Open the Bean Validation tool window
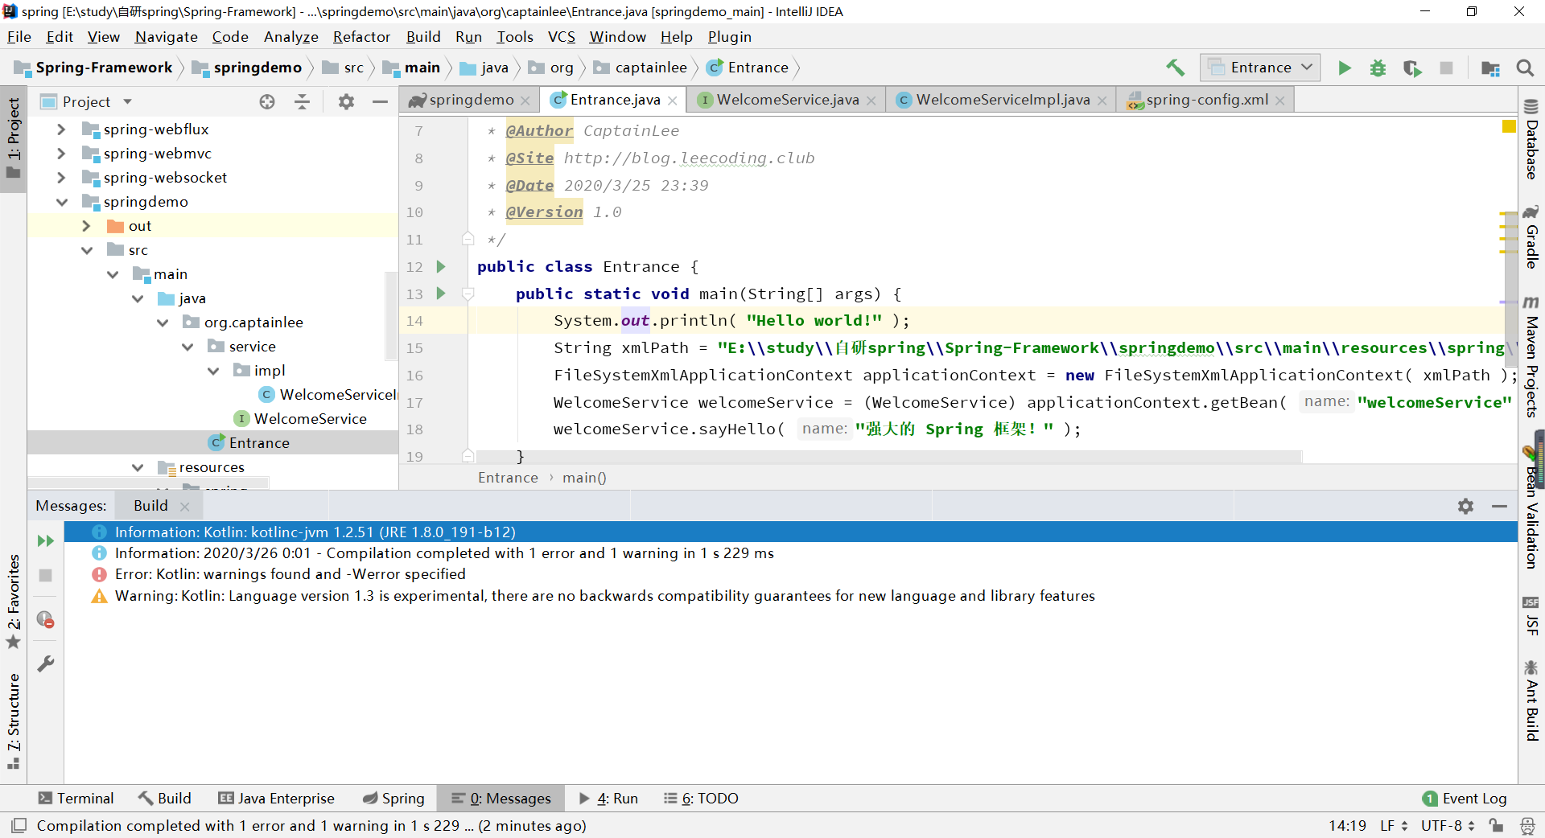The width and height of the screenshot is (1545, 838). [x=1531, y=508]
